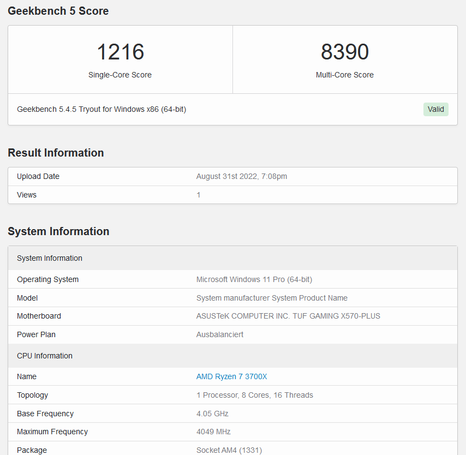Viewport: 466px width, 455px height.
Task: Select System manufacturer System Product Name value
Action: click(x=272, y=298)
